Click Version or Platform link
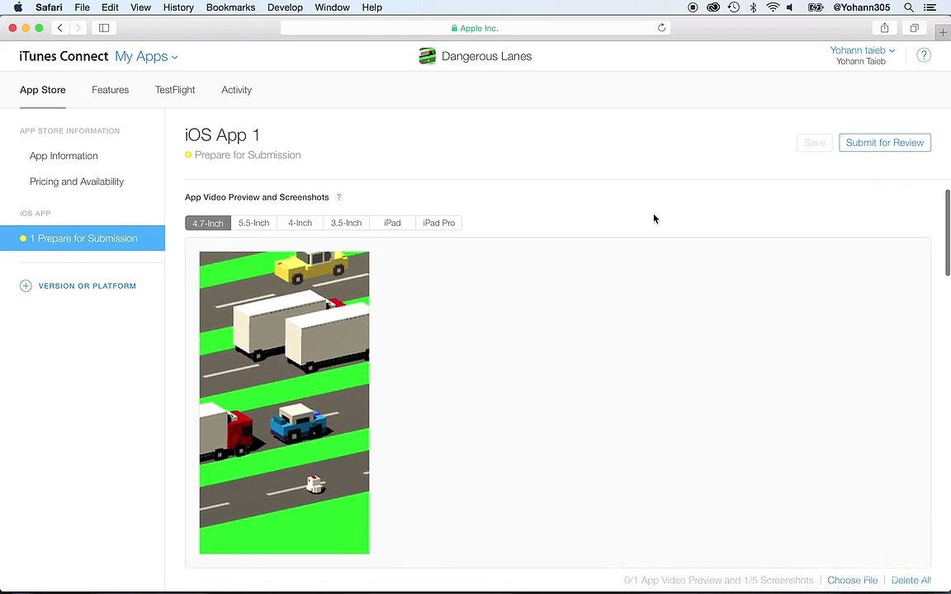Image resolution: width=951 pixels, height=594 pixels. (88, 286)
